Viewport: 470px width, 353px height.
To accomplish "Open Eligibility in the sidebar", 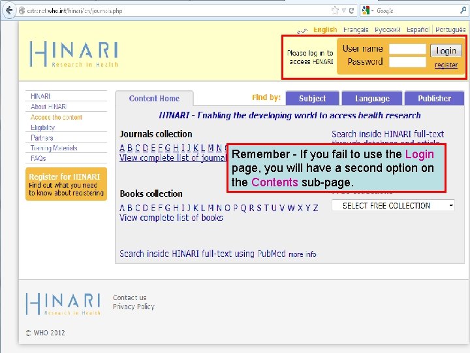I will pos(42,127).
